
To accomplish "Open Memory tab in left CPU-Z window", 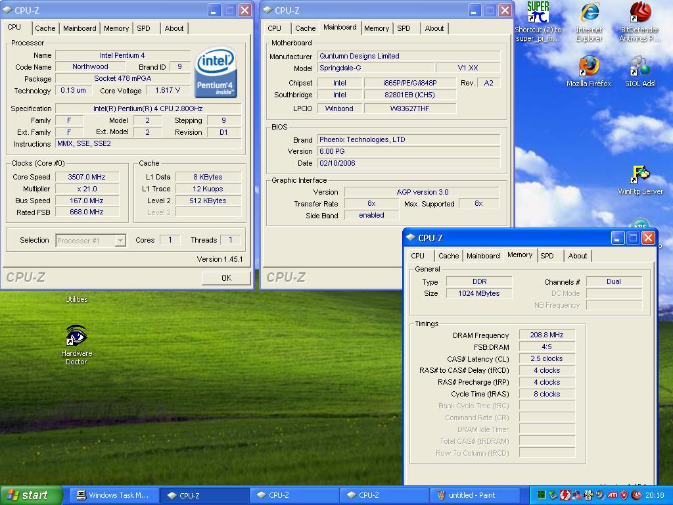I will [x=116, y=28].
